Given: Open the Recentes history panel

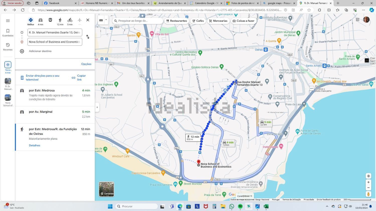Looking at the screenshot, I should [8, 47].
